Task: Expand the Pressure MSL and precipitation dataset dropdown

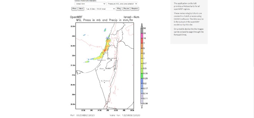Action: pos(122,4)
